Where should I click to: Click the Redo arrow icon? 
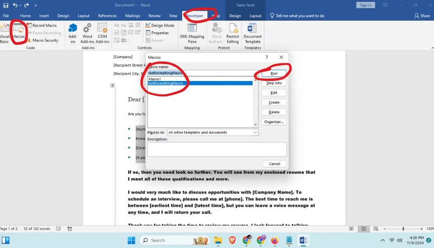[x=27, y=5]
